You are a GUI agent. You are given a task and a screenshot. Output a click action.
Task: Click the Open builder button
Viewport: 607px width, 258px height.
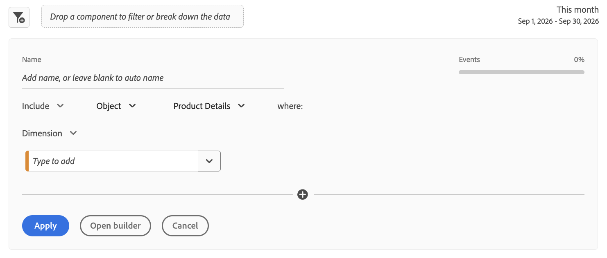pos(116,226)
